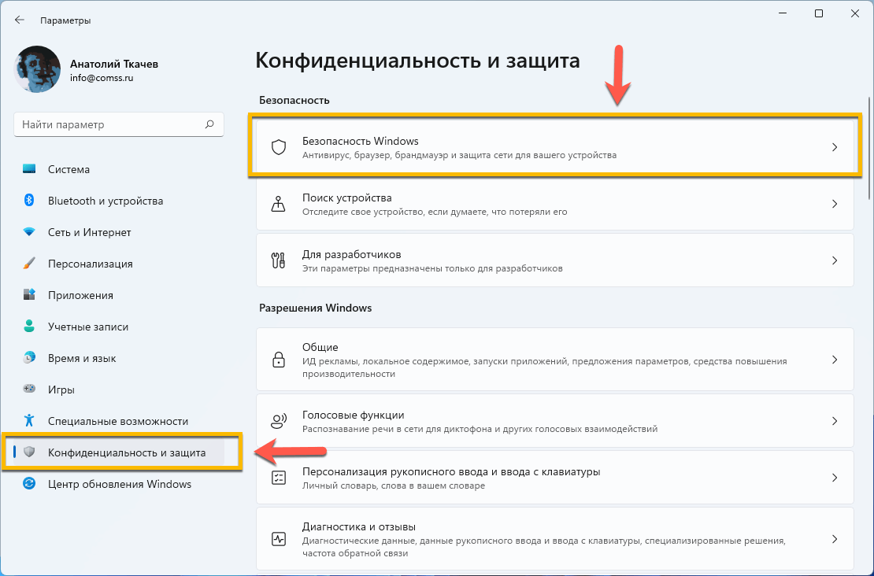Open Для разработчиков title text

(x=351, y=254)
